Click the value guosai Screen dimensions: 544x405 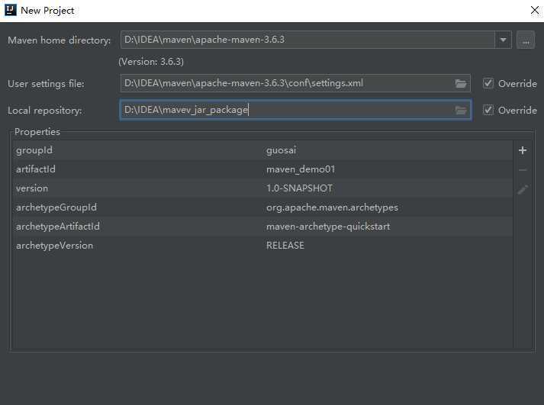pyautogui.click(x=281, y=150)
